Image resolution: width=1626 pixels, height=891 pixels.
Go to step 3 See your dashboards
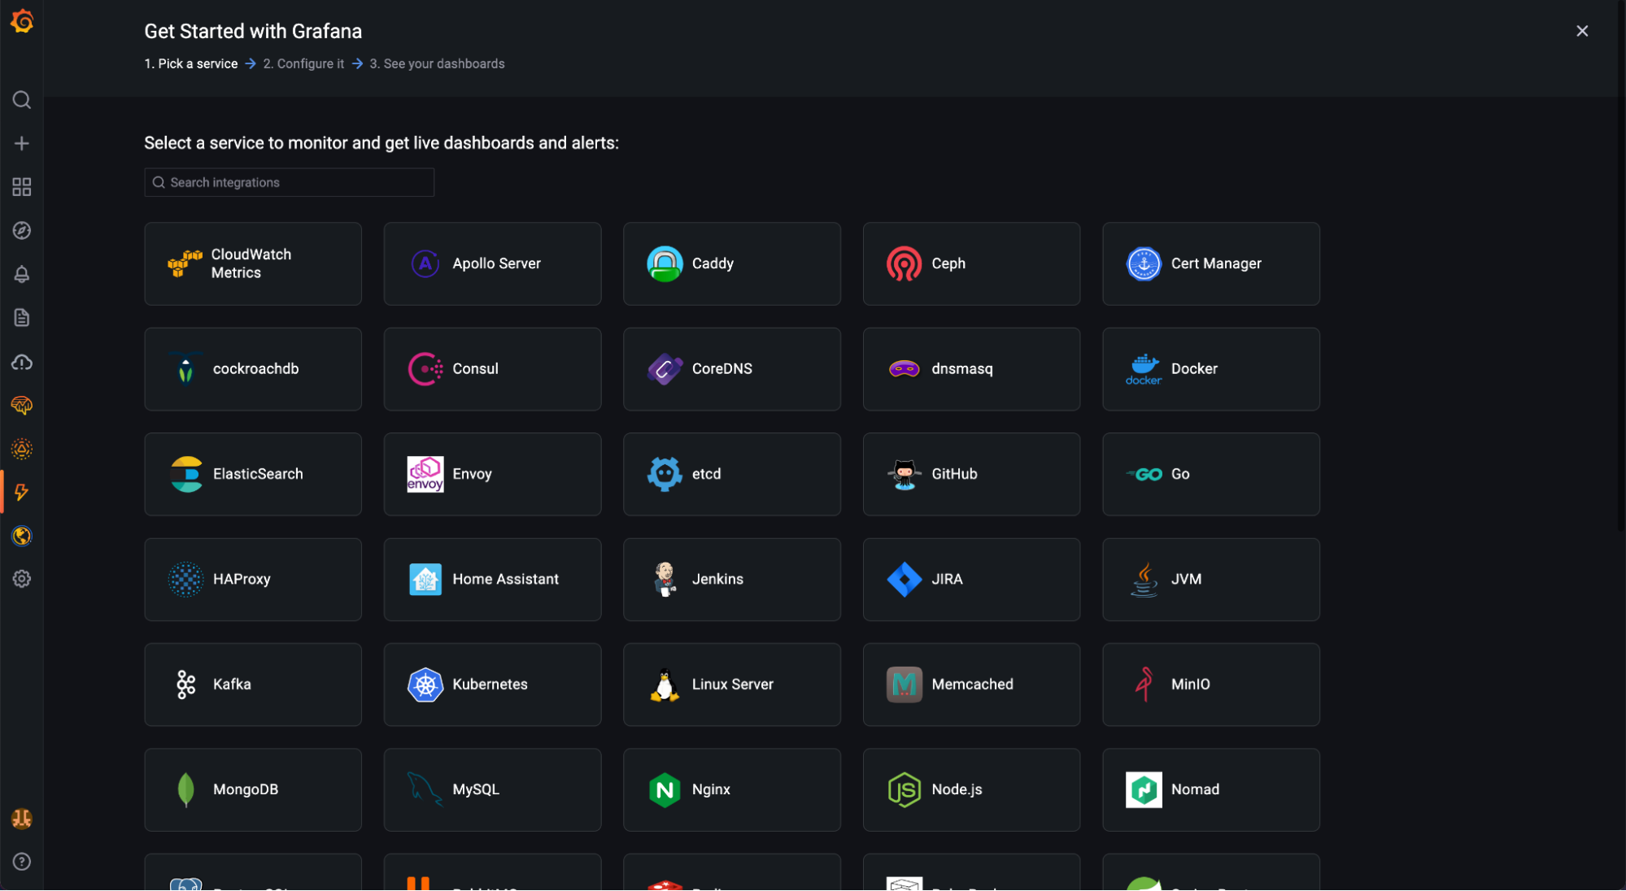tap(437, 63)
